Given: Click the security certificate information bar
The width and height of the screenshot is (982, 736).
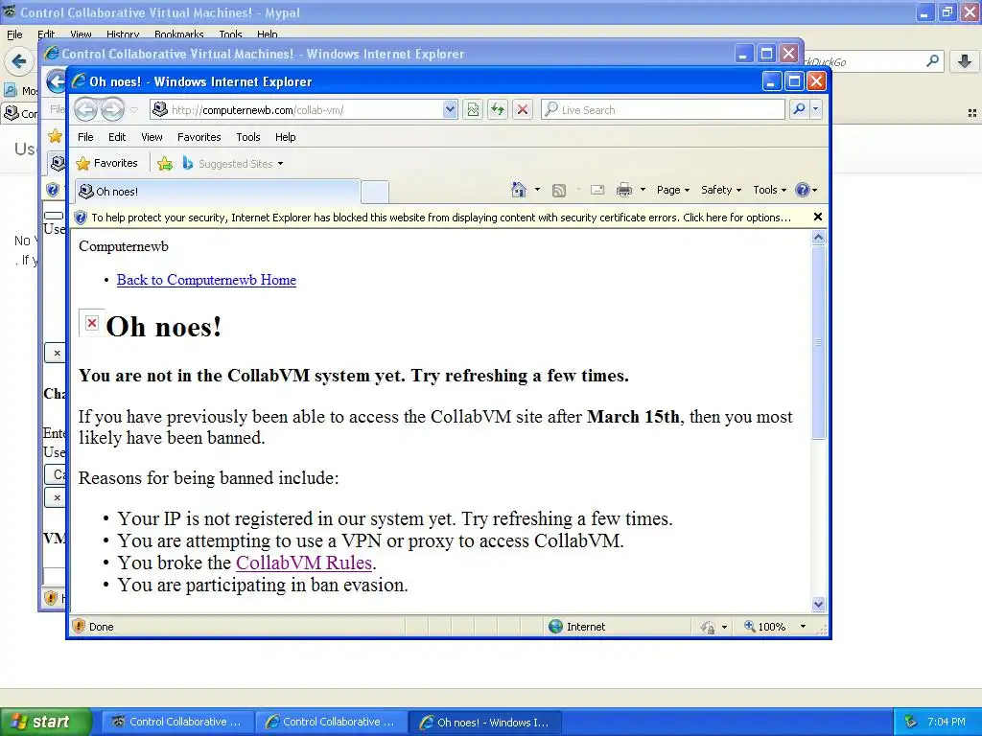Looking at the screenshot, I should tap(441, 218).
